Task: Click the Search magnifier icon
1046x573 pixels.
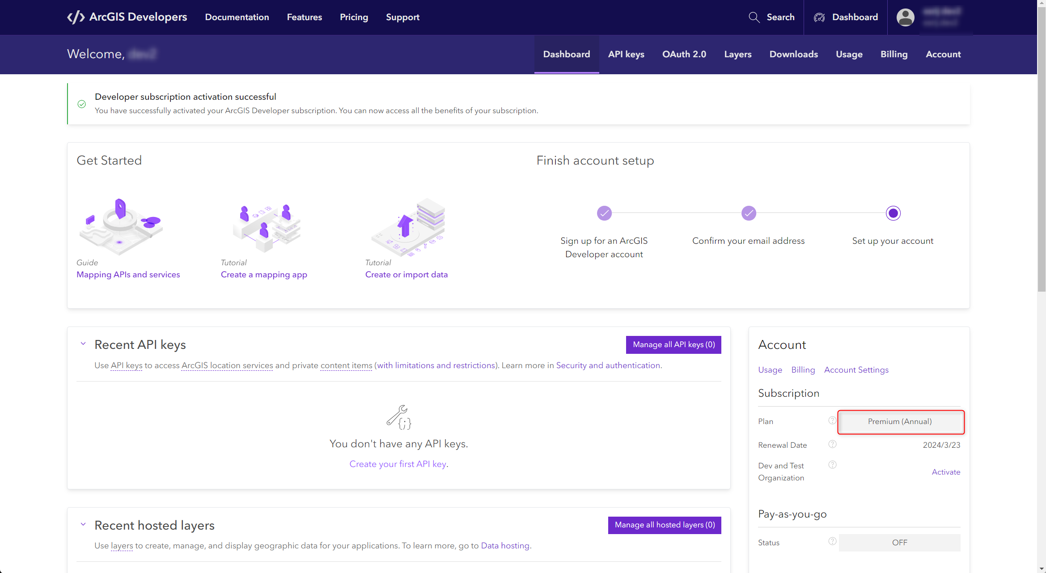Action: point(754,17)
